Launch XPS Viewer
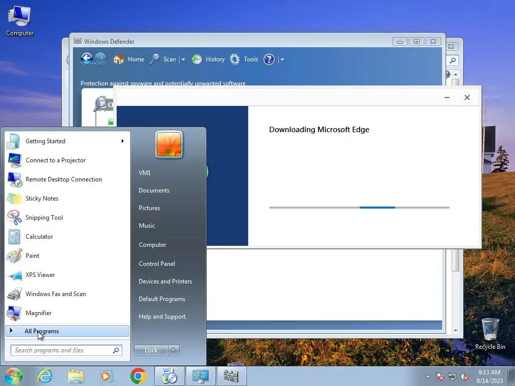This screenshot has width=515, height=386. [67, 275]
